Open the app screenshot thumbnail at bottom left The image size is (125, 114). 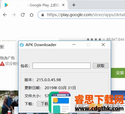click(9, 102)
